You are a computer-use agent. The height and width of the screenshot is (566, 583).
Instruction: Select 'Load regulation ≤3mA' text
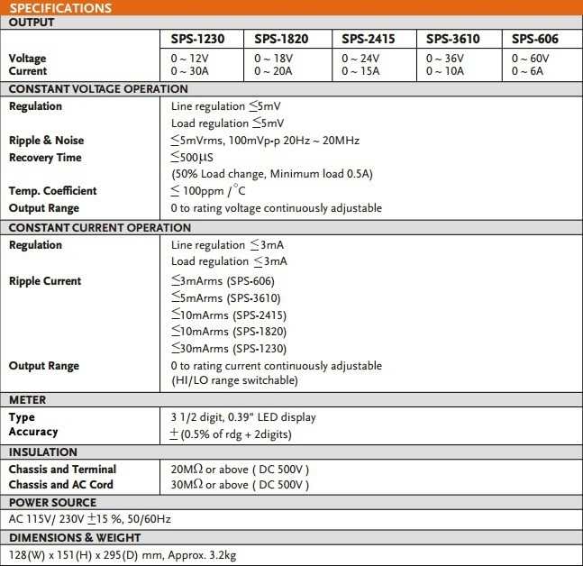229,261
